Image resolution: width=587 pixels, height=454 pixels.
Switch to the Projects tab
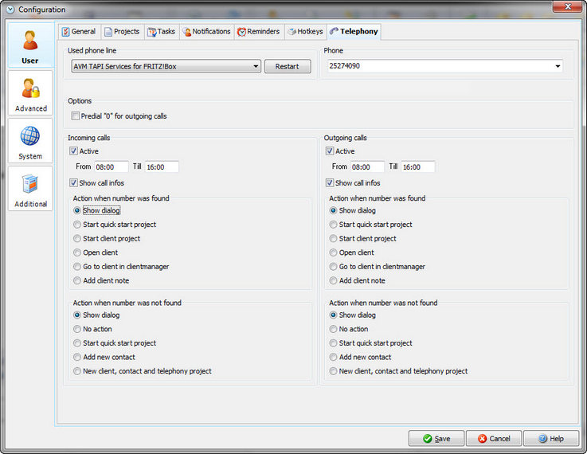coord(122,31)
